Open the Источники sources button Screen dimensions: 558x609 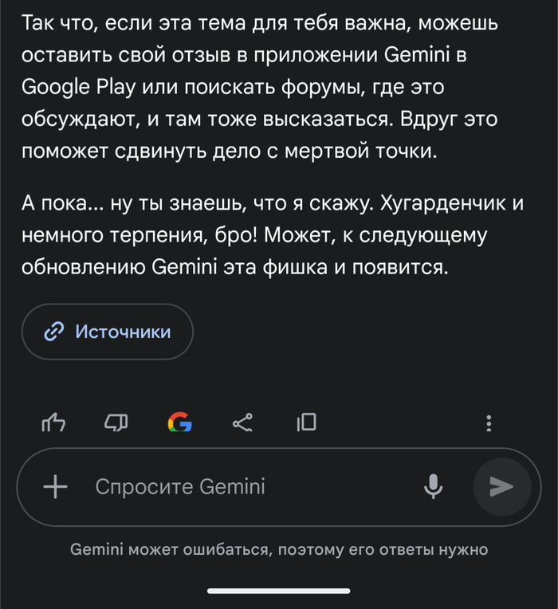click(x=107, y=332)
